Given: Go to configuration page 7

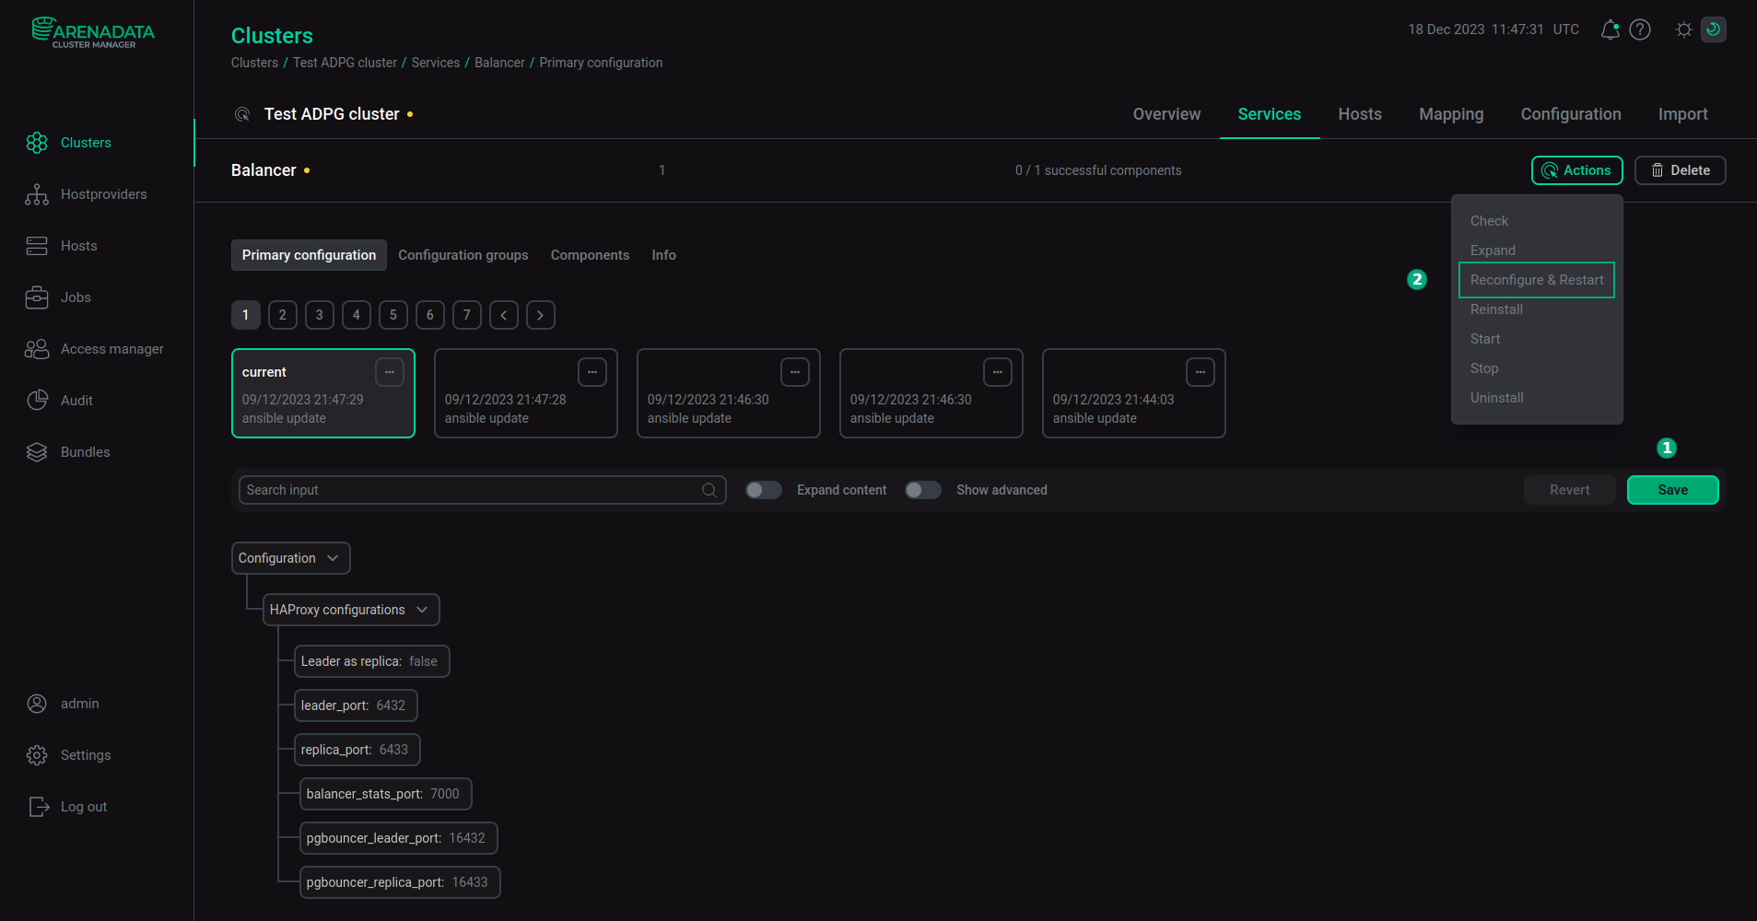Looking at the screenshot, I should pyautogui.click(x=467, y=315).
